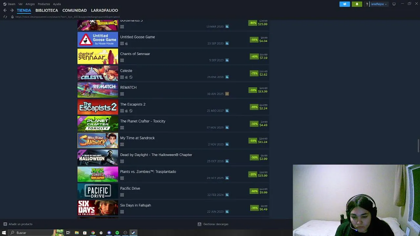Open Spotify from the taskbar
The image size is (420, 236).
point(117,233)
